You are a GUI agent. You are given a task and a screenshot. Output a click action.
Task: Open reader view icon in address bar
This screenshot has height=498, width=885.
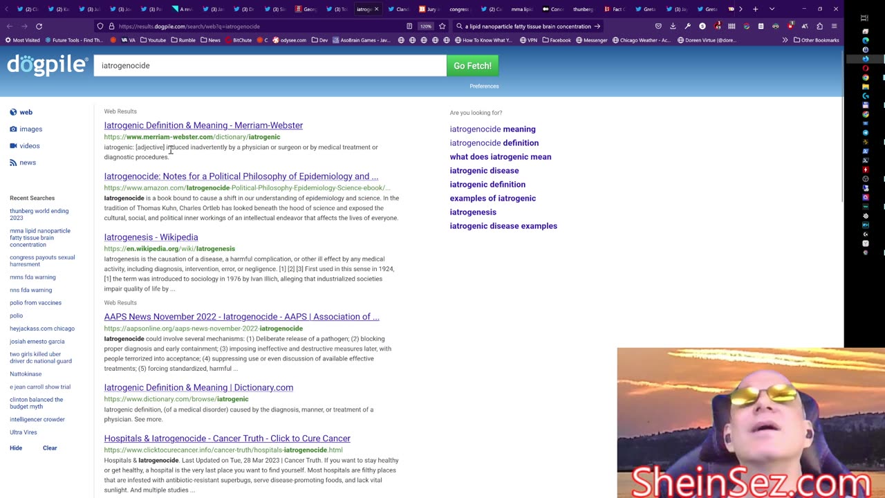(409, 26)
